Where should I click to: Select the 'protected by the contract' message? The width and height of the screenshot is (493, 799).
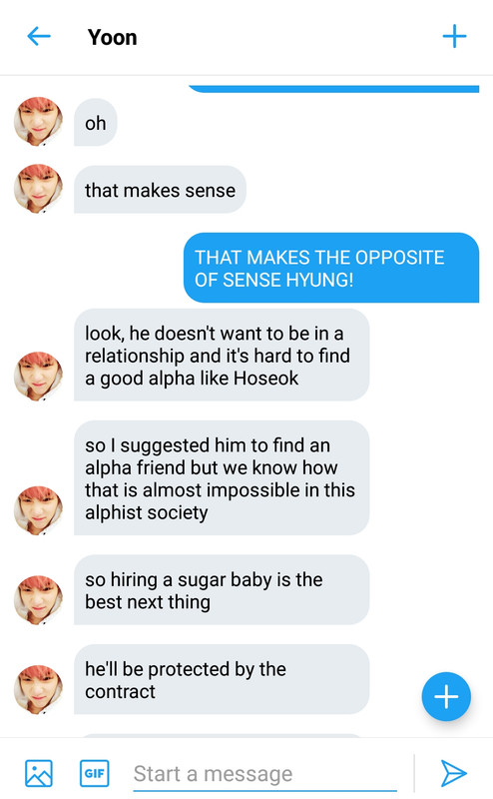tap(222, 680)
